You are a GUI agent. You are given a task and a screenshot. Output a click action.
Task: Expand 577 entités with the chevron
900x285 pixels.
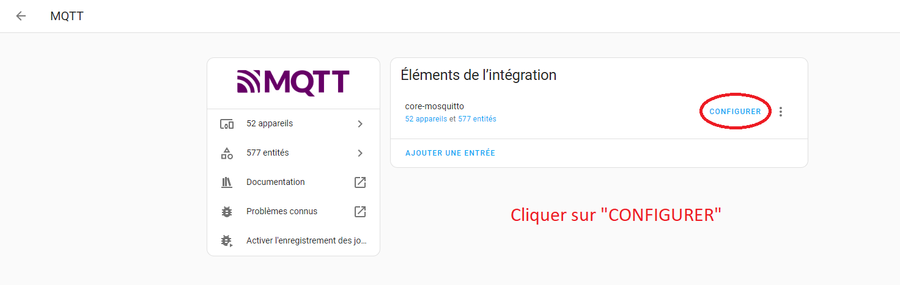(360, 153)
